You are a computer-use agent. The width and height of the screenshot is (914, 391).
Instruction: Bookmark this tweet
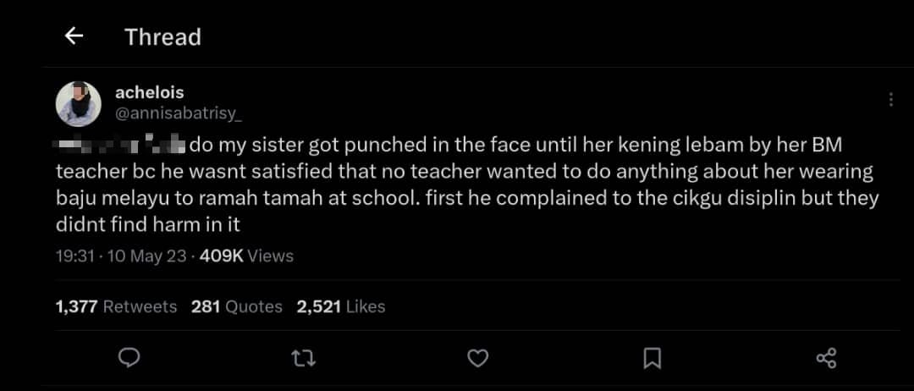click(x=652, y=359)
